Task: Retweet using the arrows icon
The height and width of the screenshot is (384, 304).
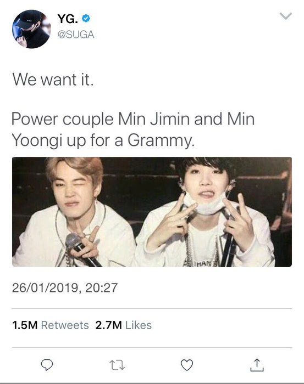Action: point(117,365)
